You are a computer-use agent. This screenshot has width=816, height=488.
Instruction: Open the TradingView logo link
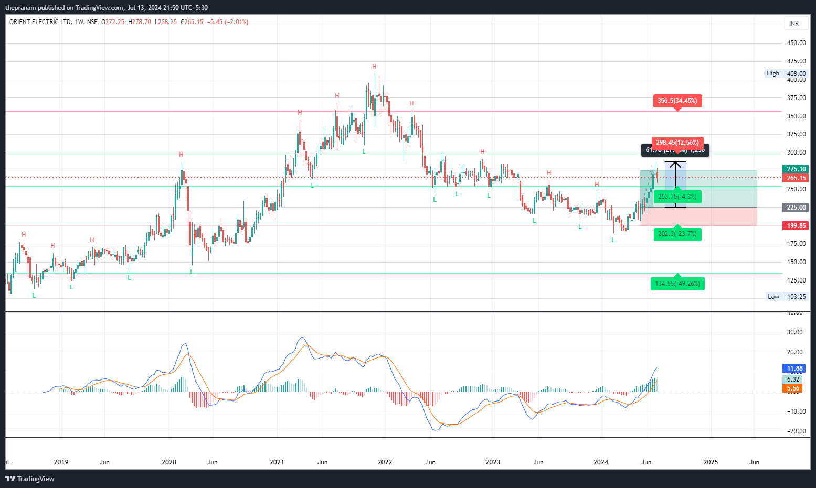(x=30, y=479)
